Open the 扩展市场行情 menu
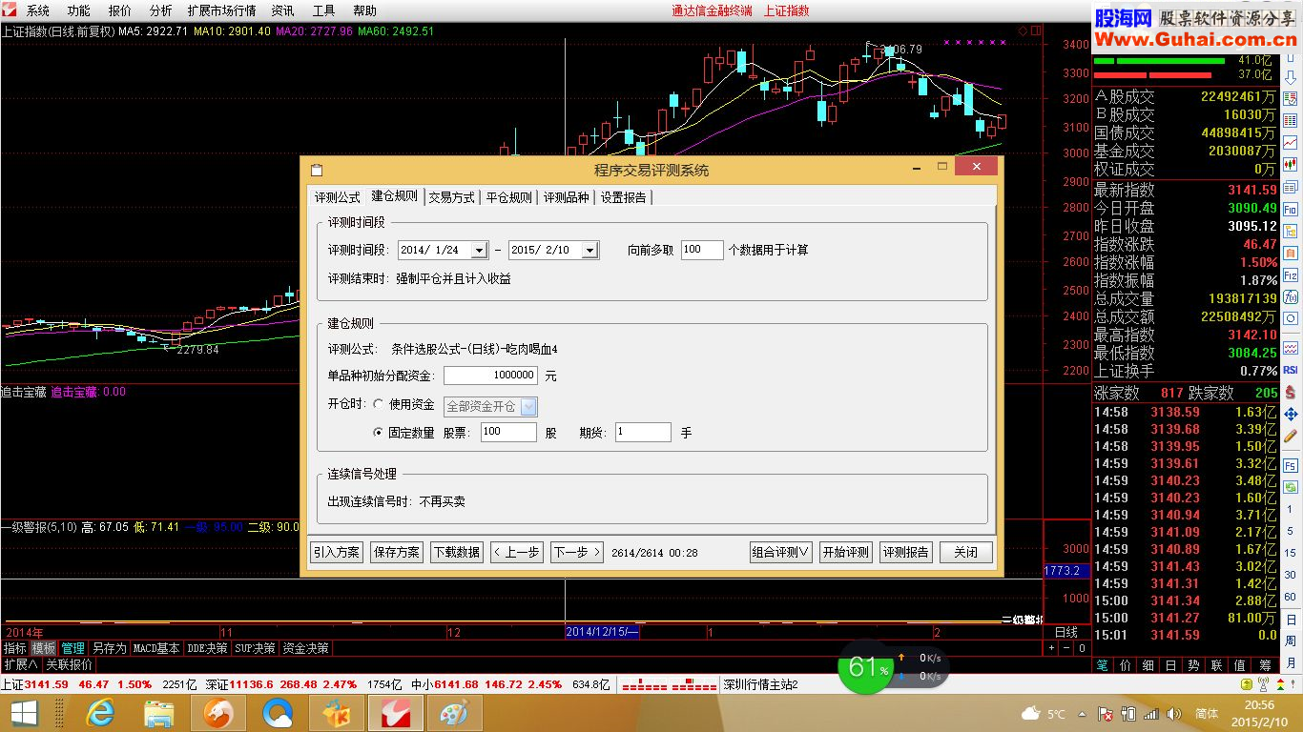Image resolution: width=1303 pixels, height=732 pixels. pos(221,10)
